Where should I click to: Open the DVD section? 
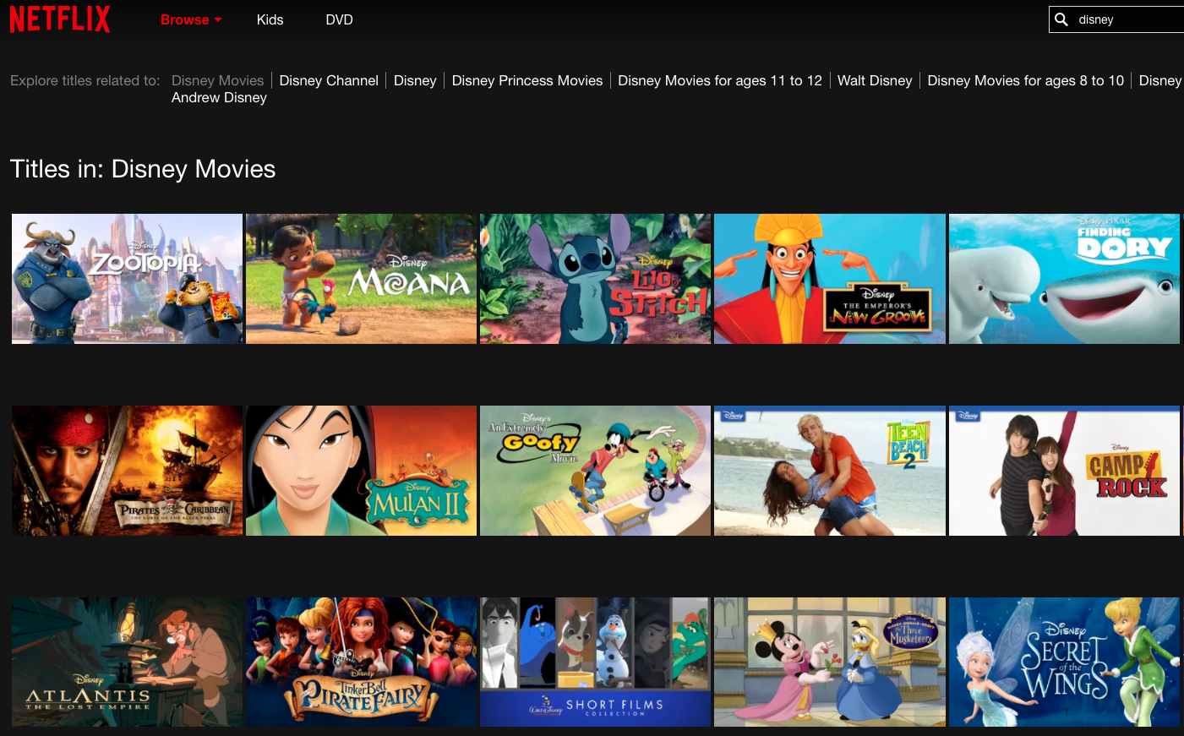point(339,19)
